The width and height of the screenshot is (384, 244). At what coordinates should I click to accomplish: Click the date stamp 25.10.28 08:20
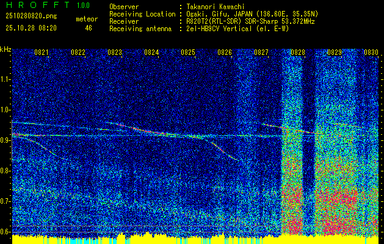[31, 28]
